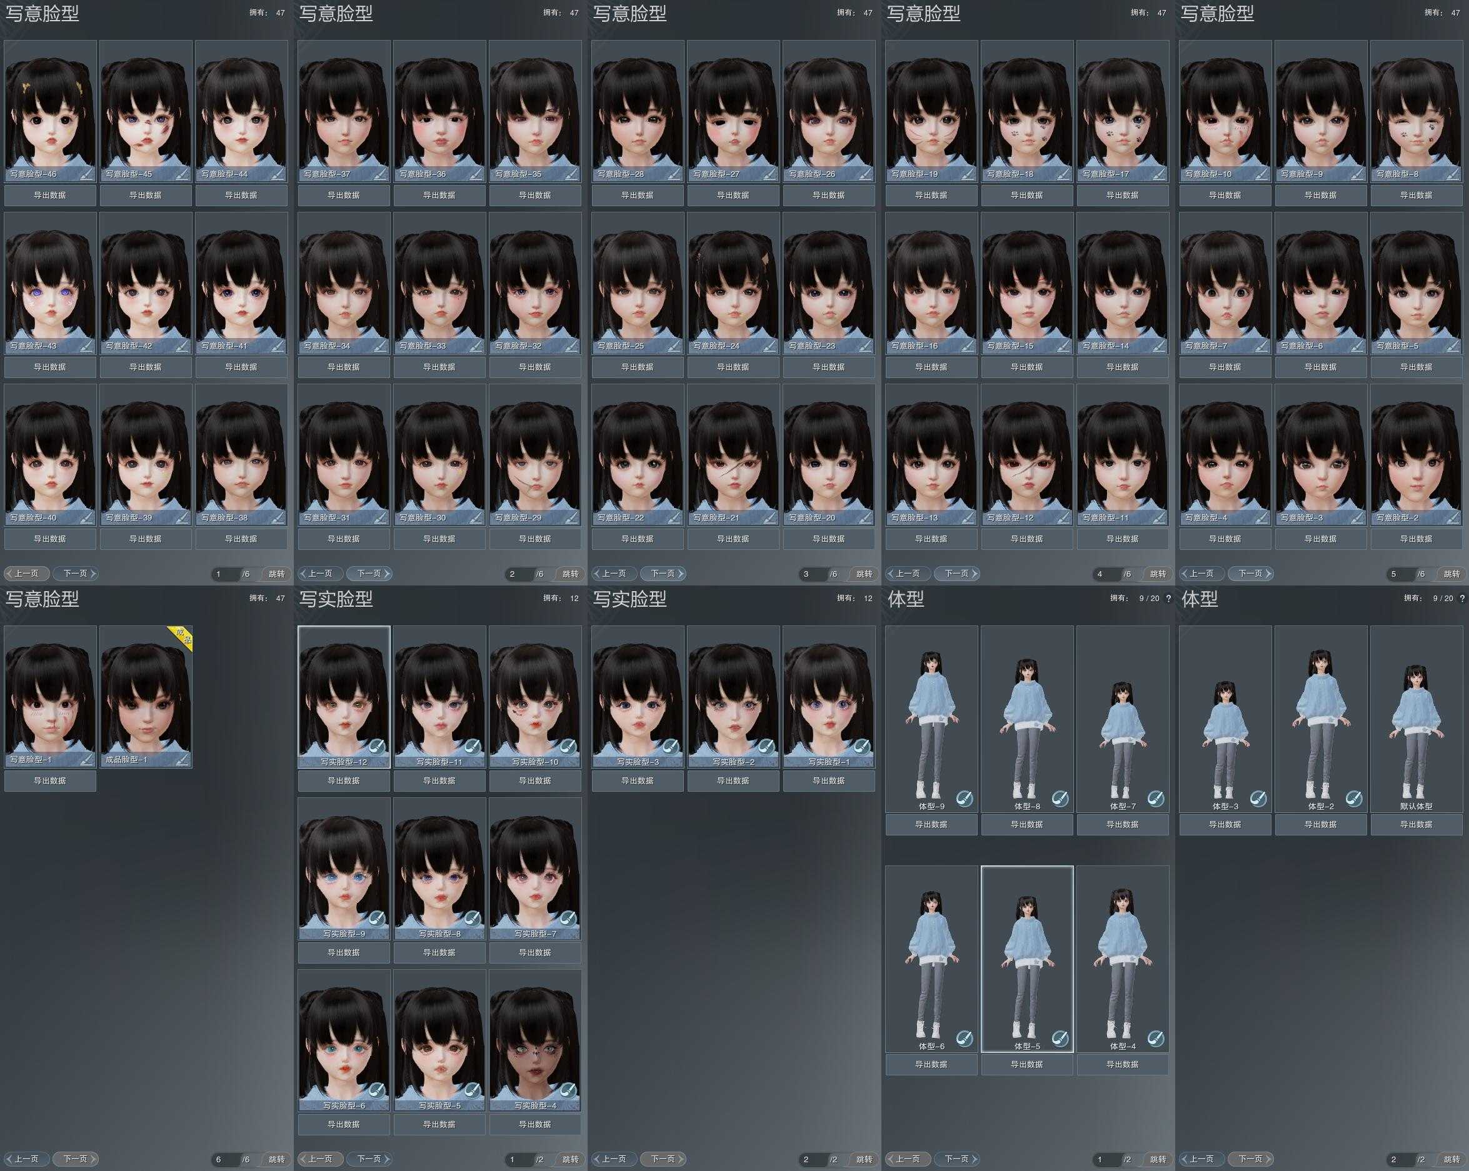Screen dimensions: 1469x1171
Task: Click pen edit icon on 成品脸型-1 card
Action: click(x=182, y=760)
